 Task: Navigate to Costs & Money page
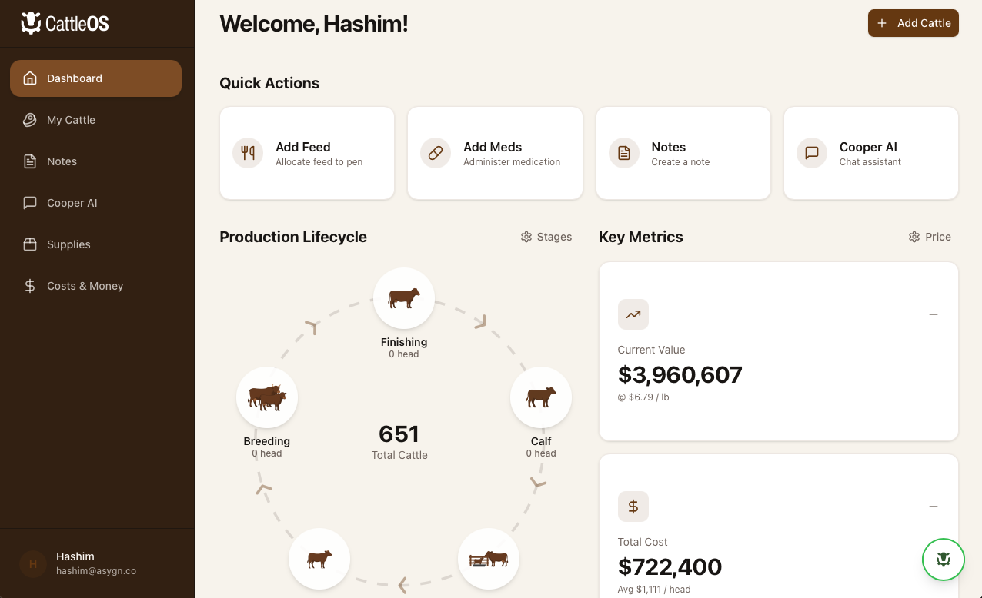point(85,286)
